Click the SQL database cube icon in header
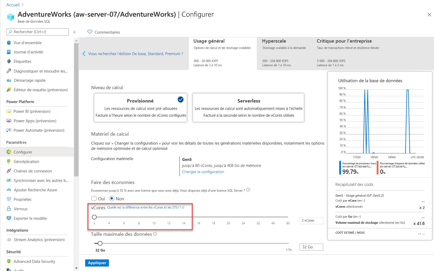The height and width of the screenshot is (271, 434). point(11,17)
